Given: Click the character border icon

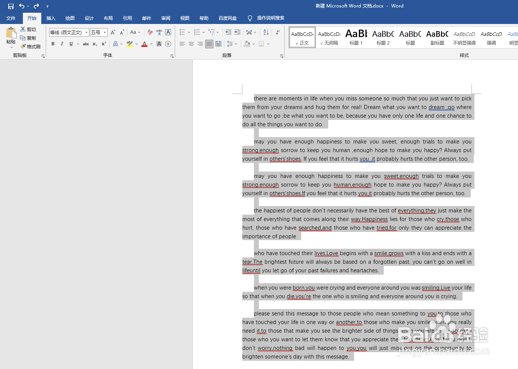Looking at the screenshot, I should [x=168, y=32].
